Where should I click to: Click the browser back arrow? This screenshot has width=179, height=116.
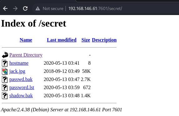point(5,8)
